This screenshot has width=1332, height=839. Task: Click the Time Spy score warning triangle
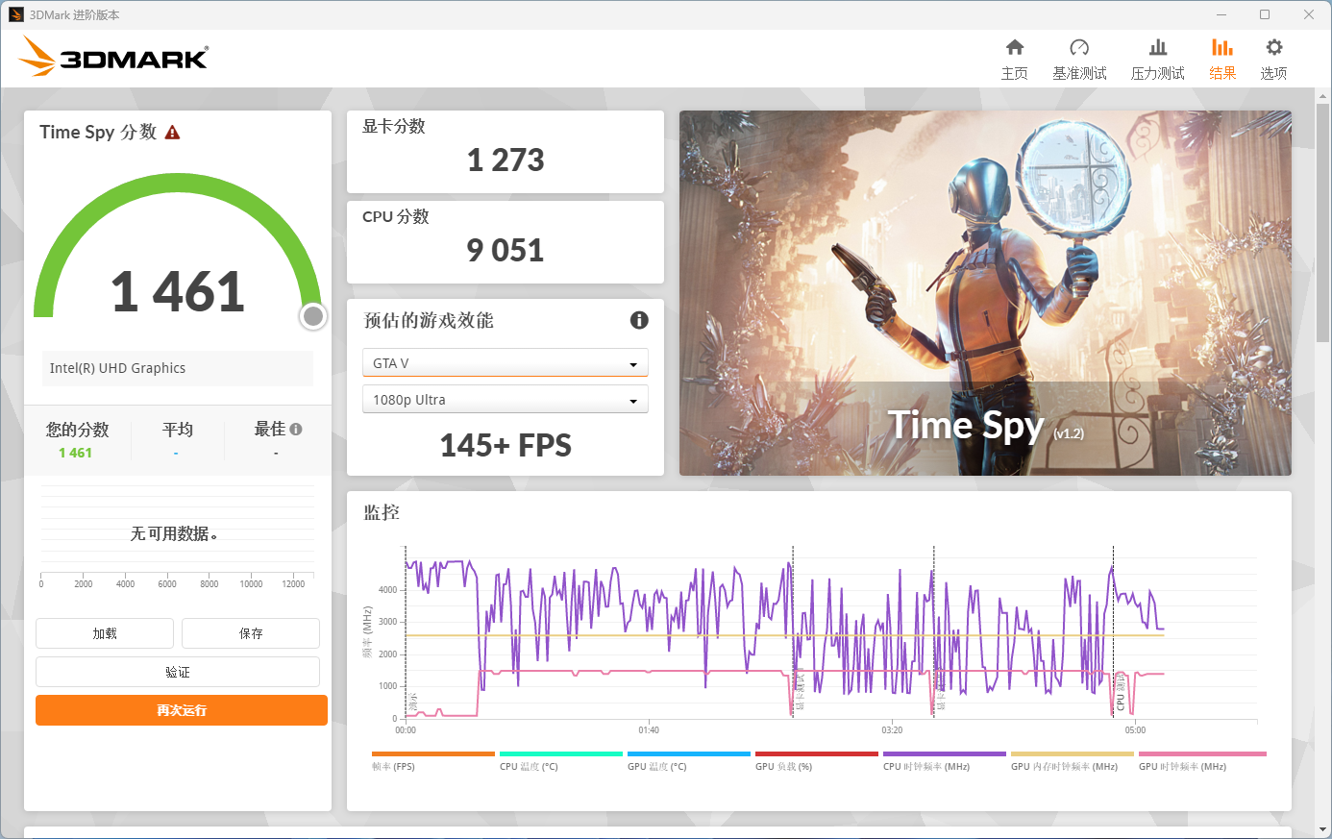[173, 133]
